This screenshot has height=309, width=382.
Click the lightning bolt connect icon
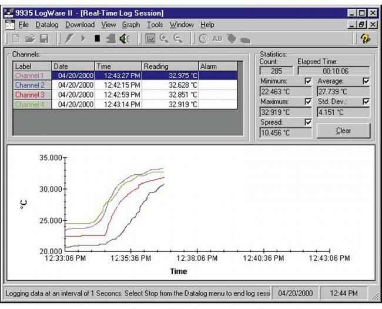click(69, 39)
